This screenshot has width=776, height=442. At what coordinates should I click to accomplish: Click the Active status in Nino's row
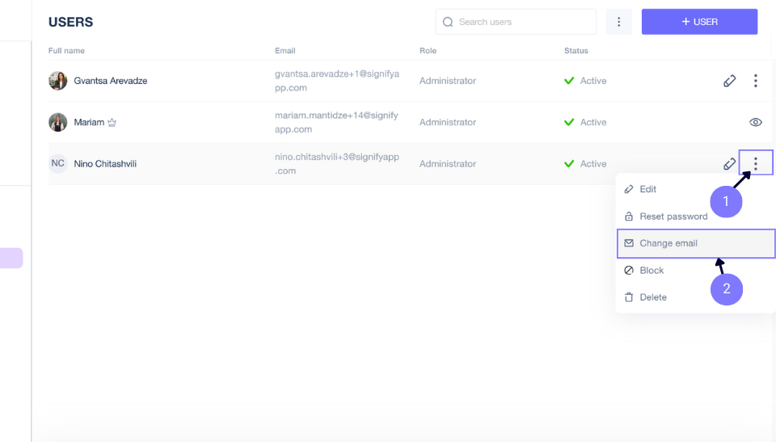(593, 164)
